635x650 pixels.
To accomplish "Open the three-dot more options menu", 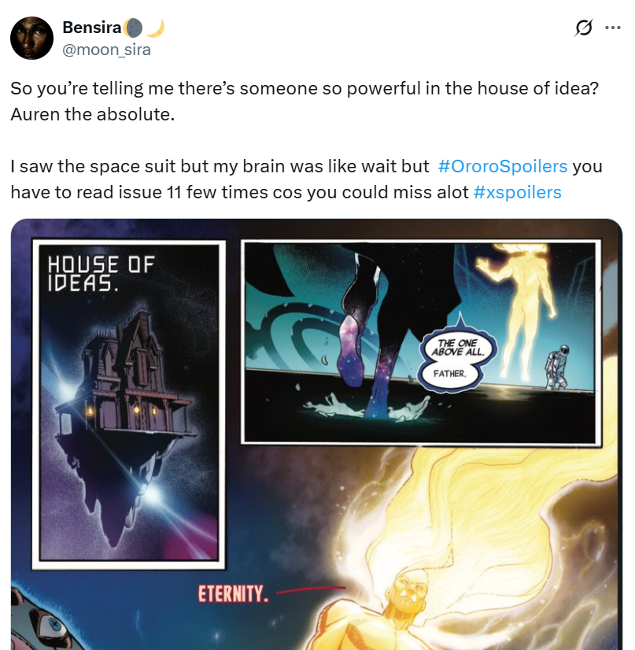I will pyautogui.click(x=613, y=28).
